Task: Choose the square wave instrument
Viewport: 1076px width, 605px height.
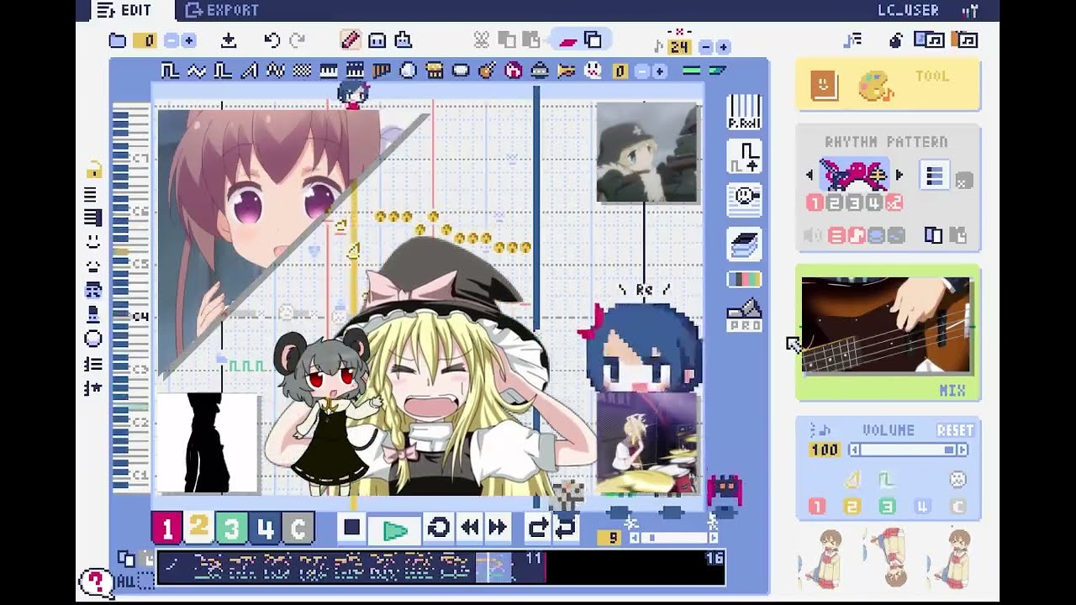Action: tap(170, 71)
